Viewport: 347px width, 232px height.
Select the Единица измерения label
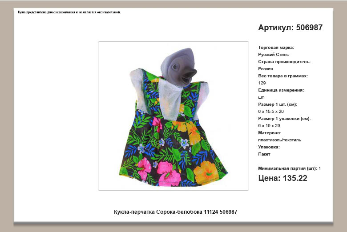click(281, 90)
